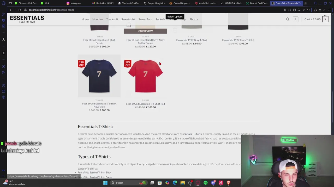Open Essentials 1977 Gray T-Shirt link
The height and width of the screenshot is (187, 334).
[x=192, y=40]
